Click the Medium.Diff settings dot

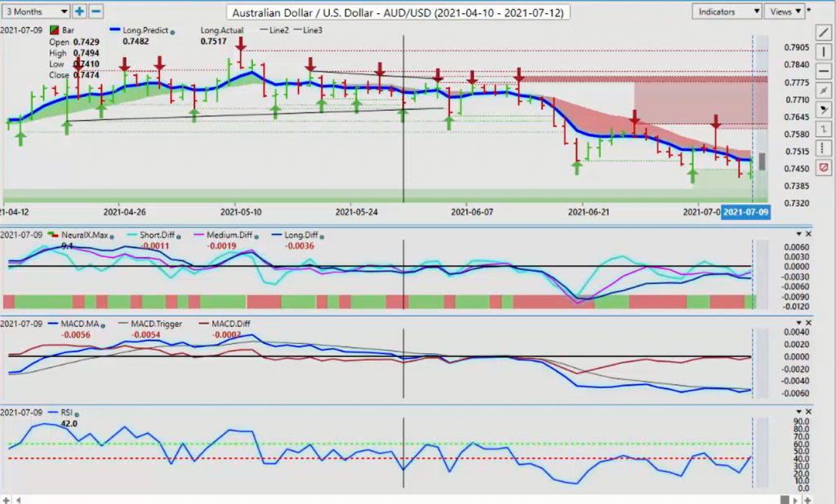pos(256,237)
